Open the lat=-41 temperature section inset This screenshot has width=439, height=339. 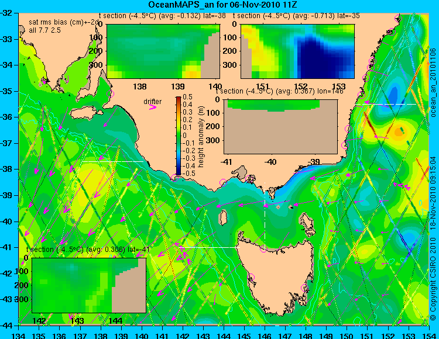point(89,285)
